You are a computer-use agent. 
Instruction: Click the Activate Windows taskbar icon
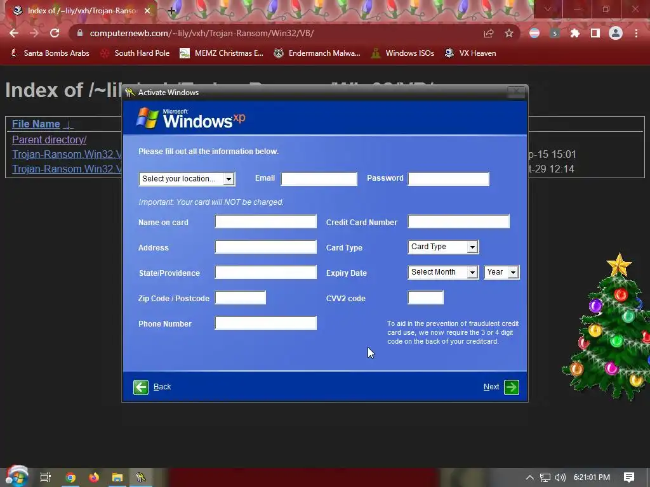pyautogui.click(x=141, y=477)
